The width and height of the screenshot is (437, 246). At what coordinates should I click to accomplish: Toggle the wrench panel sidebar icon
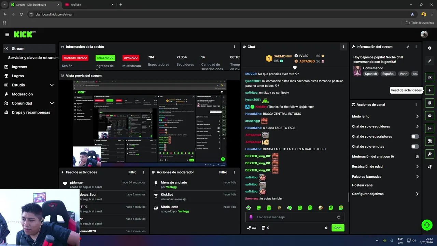430,154
